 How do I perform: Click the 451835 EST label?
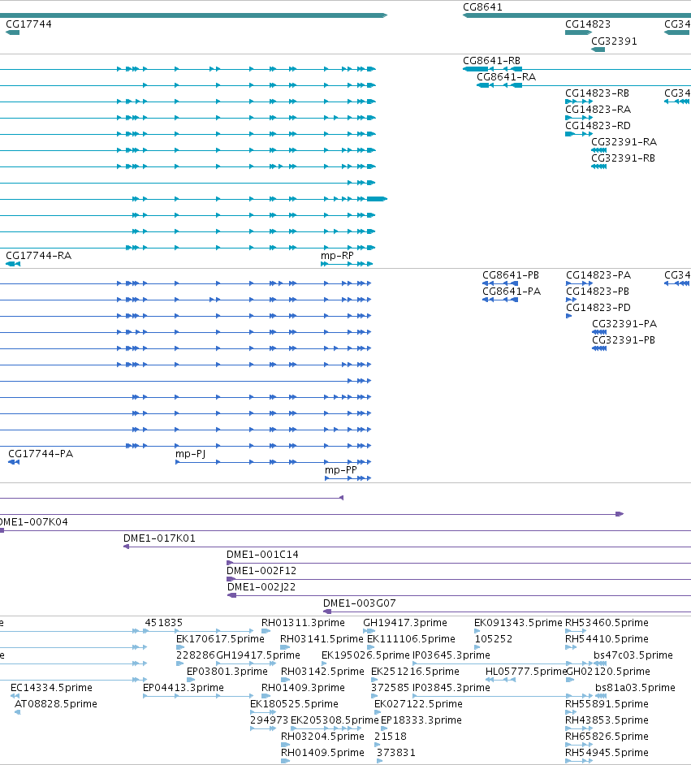tap(163, 623)
